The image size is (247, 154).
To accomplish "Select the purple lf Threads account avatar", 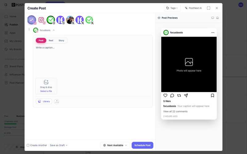I will click(x=60, y=20).
